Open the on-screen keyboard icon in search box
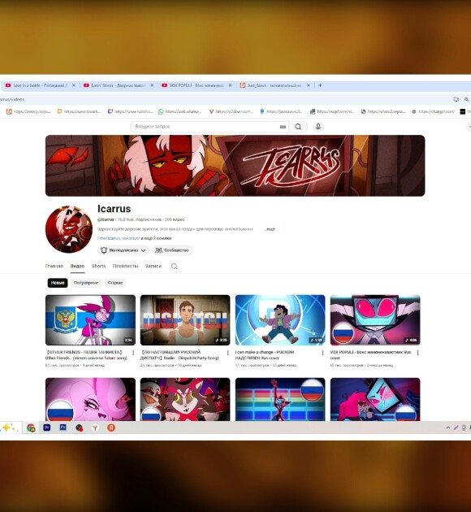 283,127
